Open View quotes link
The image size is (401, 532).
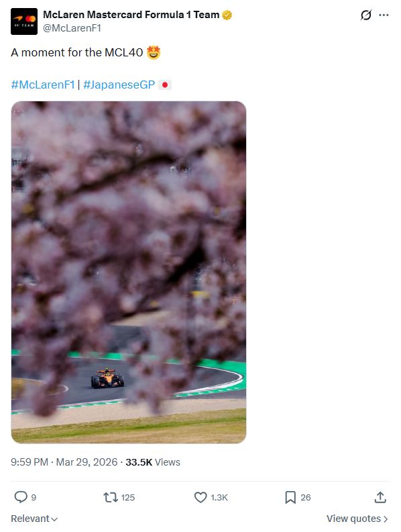click(357, 519)
